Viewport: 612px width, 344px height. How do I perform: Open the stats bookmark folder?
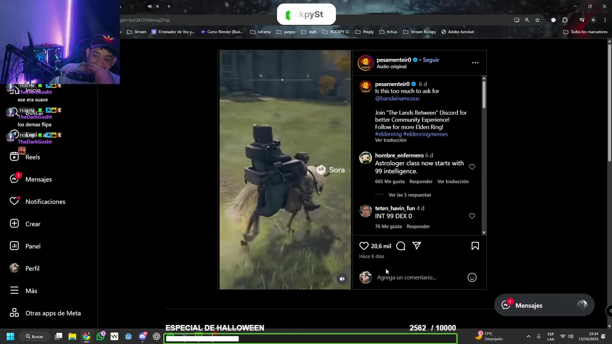coord(309,32)
